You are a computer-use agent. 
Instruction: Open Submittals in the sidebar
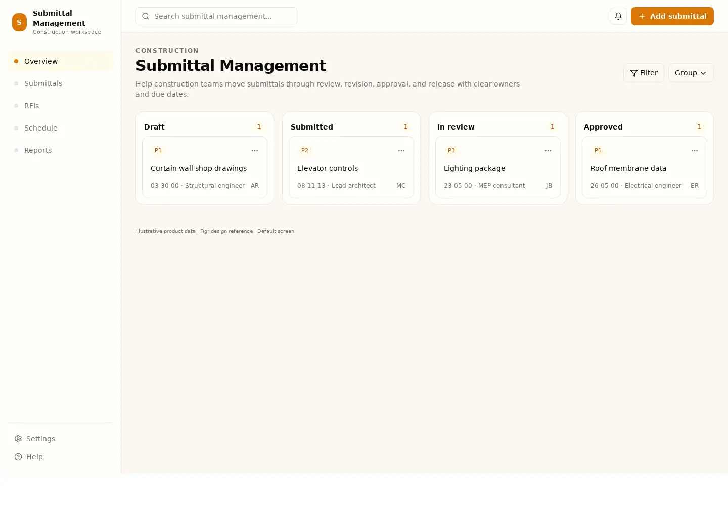pyautogui.click(x=60, y=83)
